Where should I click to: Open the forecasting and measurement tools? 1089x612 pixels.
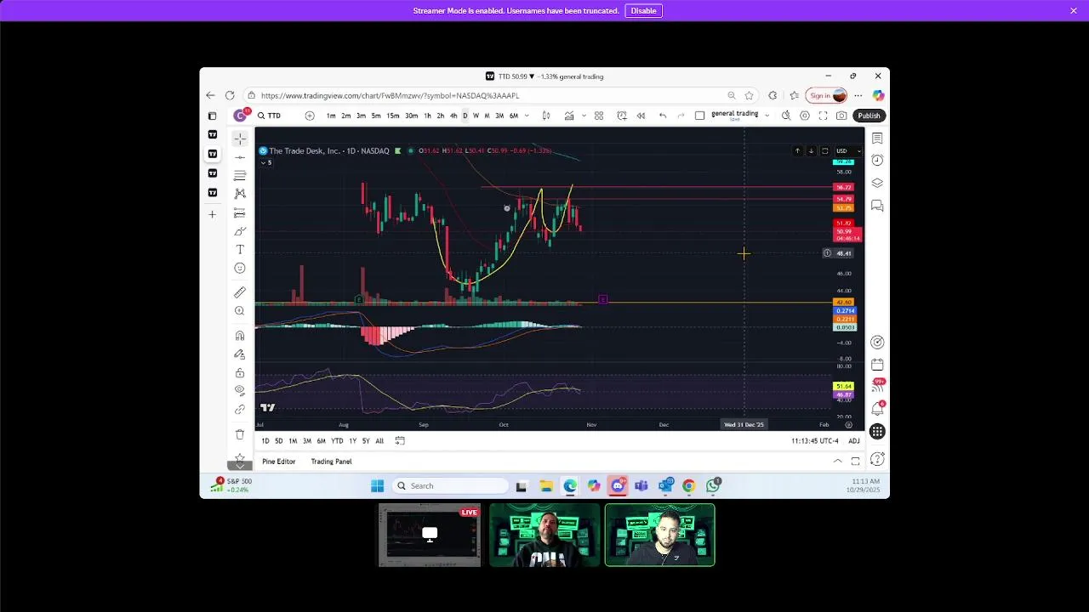point(240,212)
